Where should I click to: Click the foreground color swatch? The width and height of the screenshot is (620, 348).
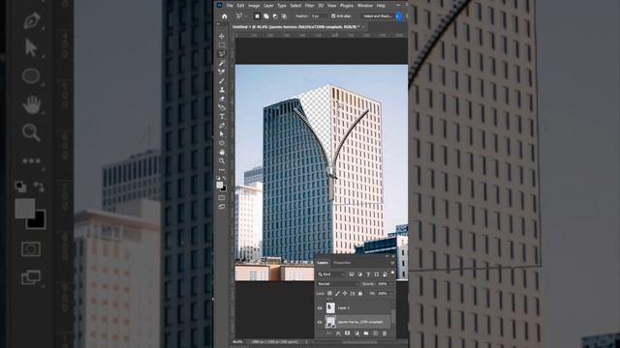click(x=220, y=185)
